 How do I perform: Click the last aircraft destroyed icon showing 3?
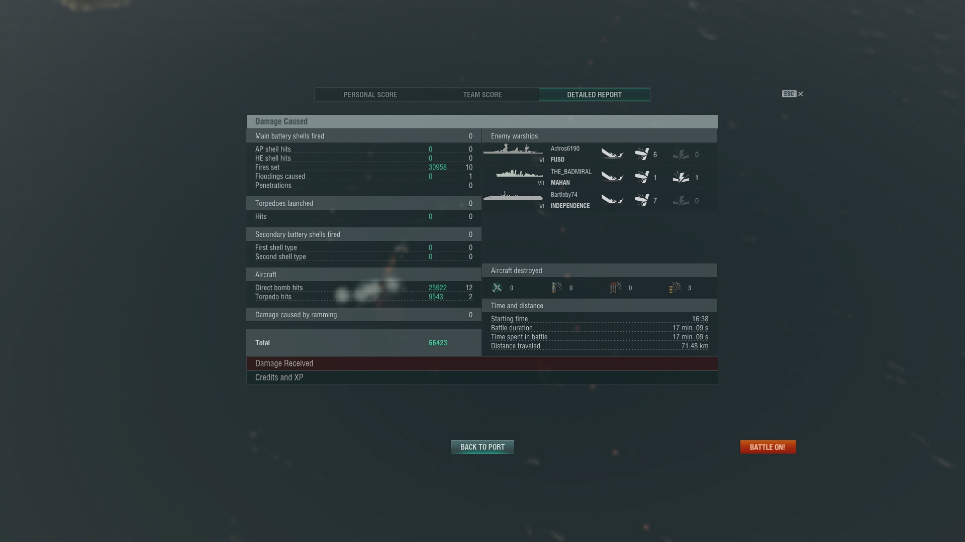pos(675,288)
